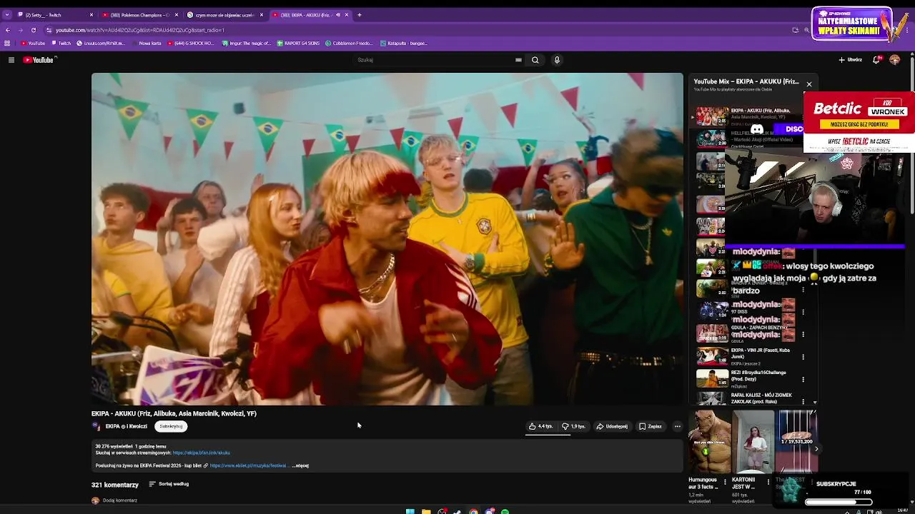Viewport: 915px width, 514px height.
Task: Open the tab search dropdown arrow
Action: [7, 15]
